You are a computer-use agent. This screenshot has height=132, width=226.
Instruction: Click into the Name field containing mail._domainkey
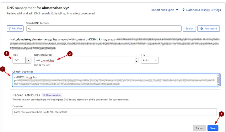pos(85,60)
